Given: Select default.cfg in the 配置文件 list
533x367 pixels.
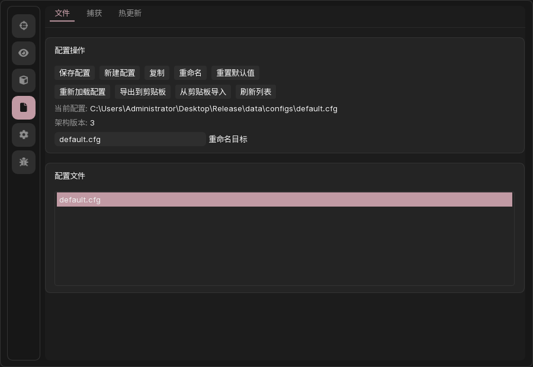Looking at the screenshot, I should 284,199.
